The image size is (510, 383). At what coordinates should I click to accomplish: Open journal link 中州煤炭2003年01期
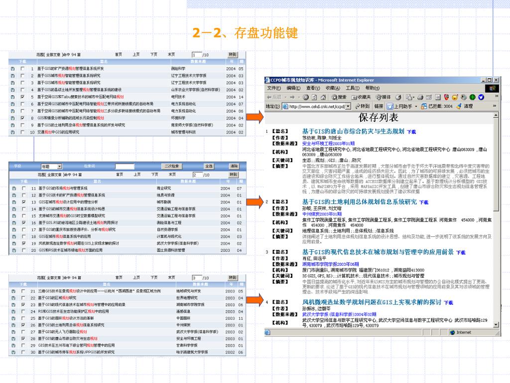point(322,214)
